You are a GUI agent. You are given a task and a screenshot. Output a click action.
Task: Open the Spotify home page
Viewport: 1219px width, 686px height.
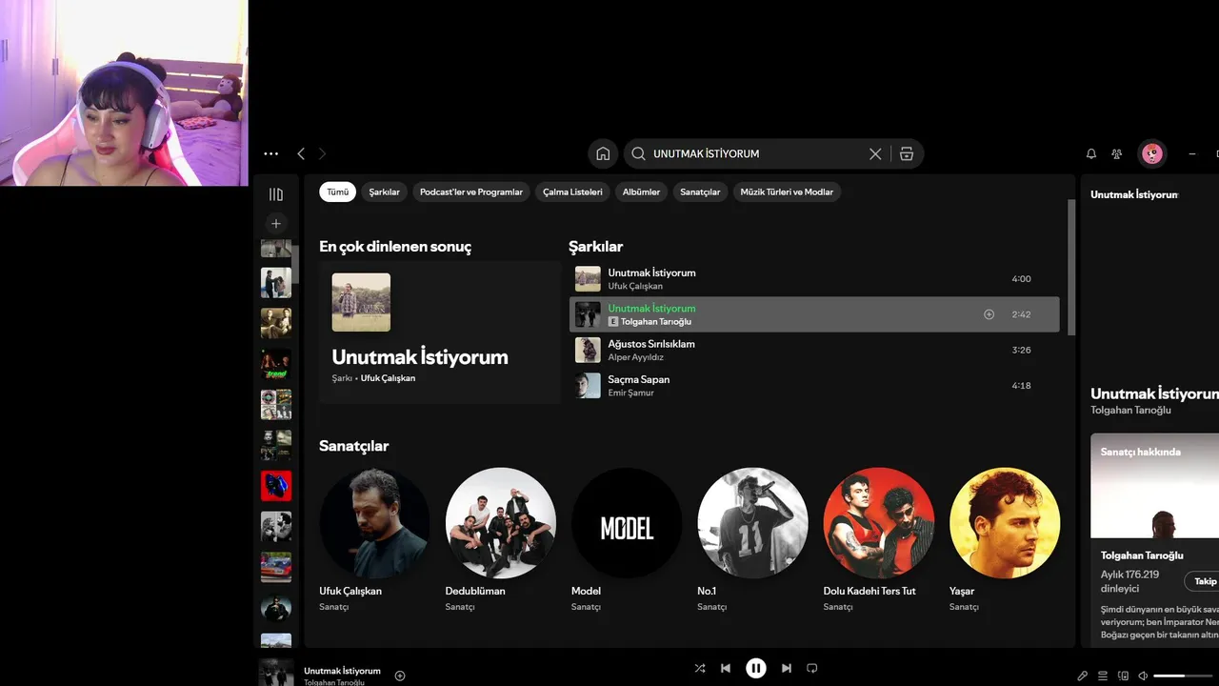pyautogui.click(x=603, y=153)
